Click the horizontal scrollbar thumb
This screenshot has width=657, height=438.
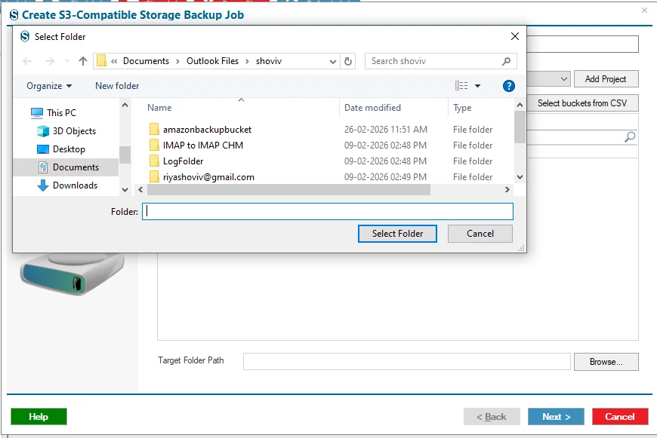(288, 189)
